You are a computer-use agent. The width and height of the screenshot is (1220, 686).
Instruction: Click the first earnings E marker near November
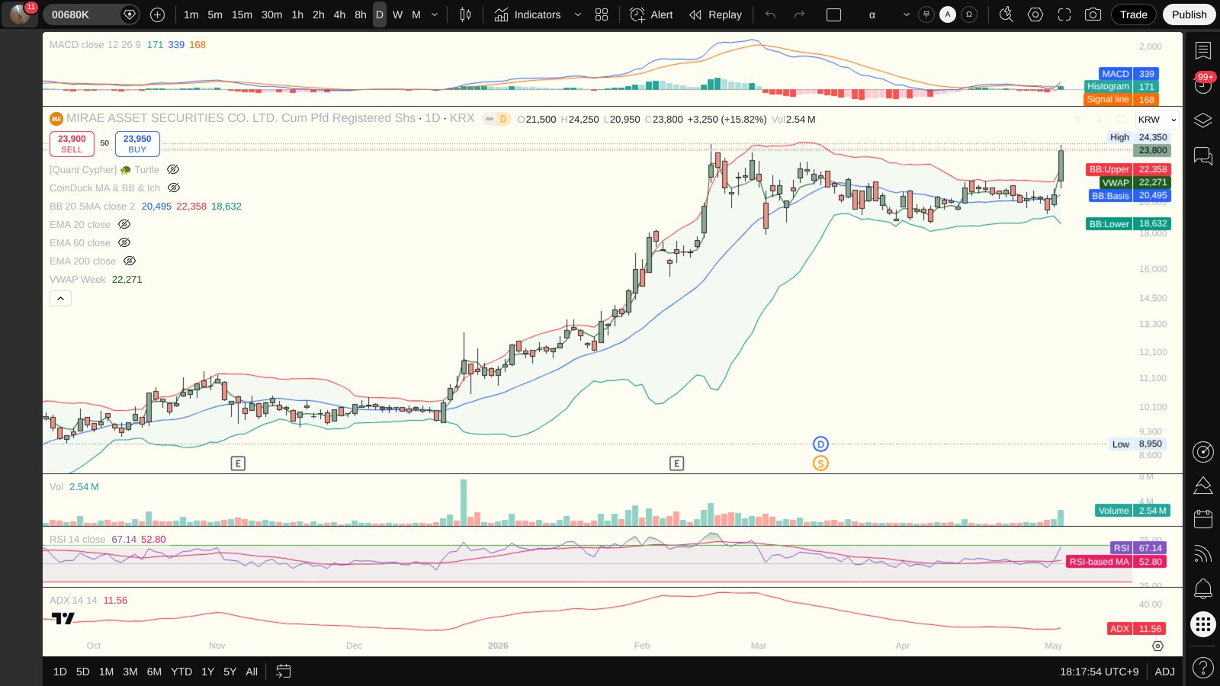tap(238, 463)
